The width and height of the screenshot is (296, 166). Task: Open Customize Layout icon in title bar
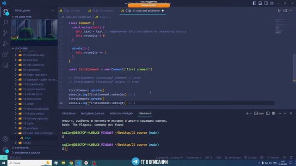(272, 3)
